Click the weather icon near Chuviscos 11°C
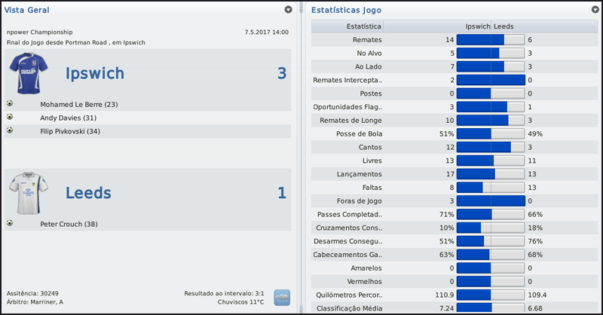Screen dimensions: 603x315 (282, 297)
